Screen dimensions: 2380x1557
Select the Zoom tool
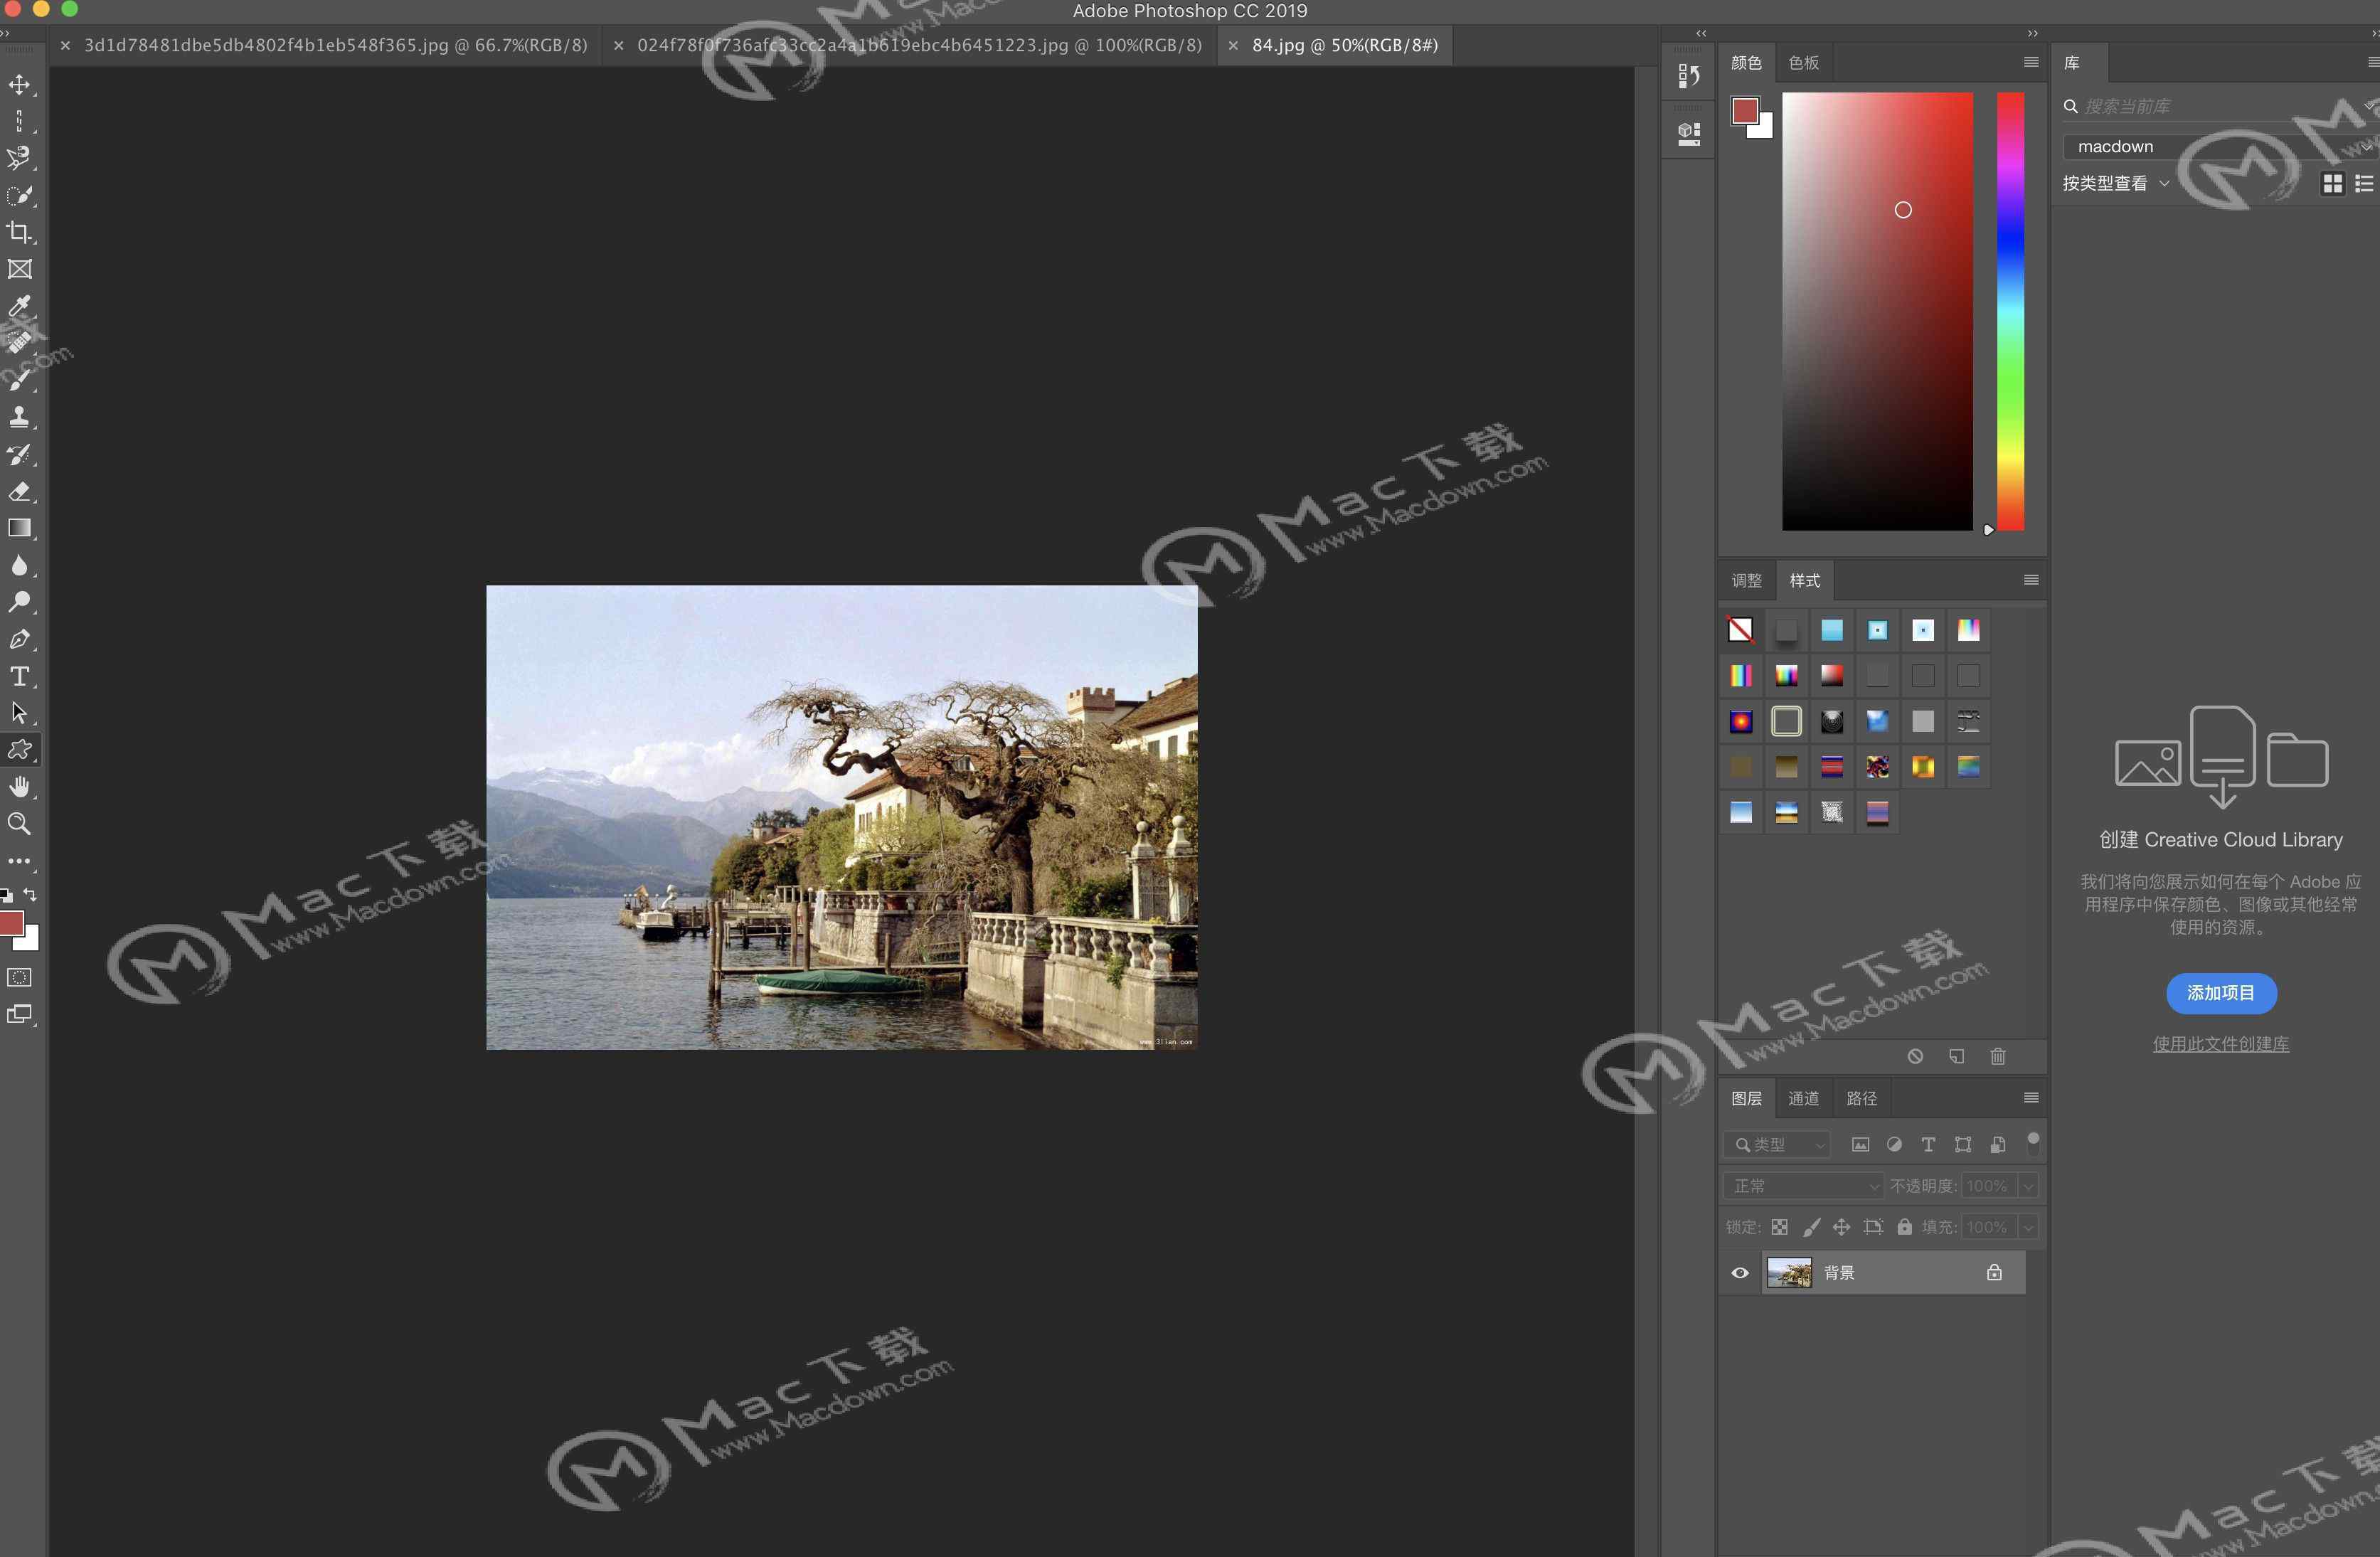coord(19,824)
